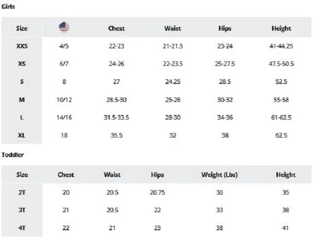
Task: Click the 10/12 US size cell
Action: click(64, 100)
